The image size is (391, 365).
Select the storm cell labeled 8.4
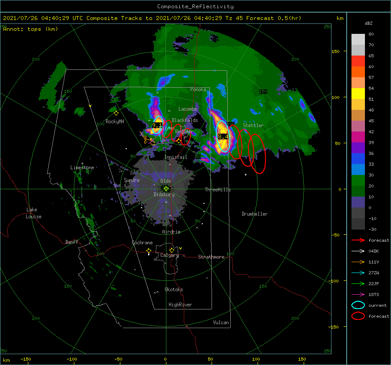point(223,136)
